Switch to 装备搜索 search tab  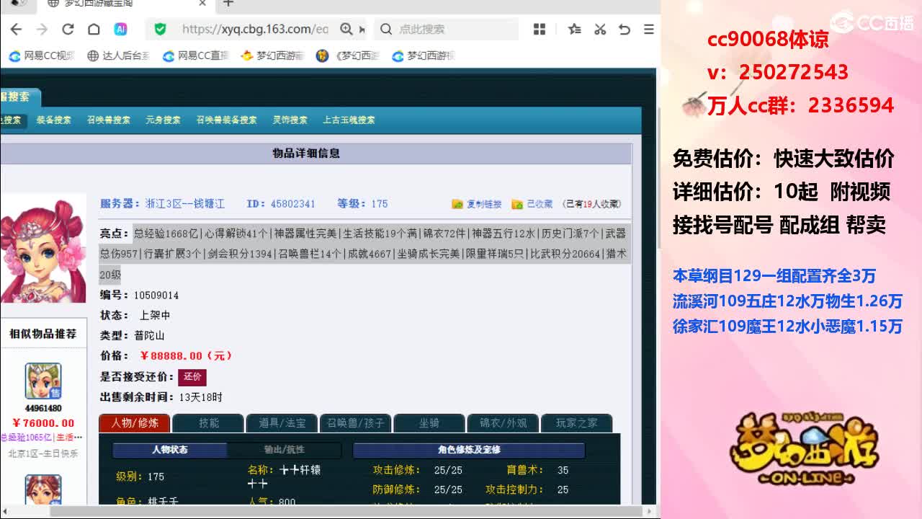pos(54,120)
